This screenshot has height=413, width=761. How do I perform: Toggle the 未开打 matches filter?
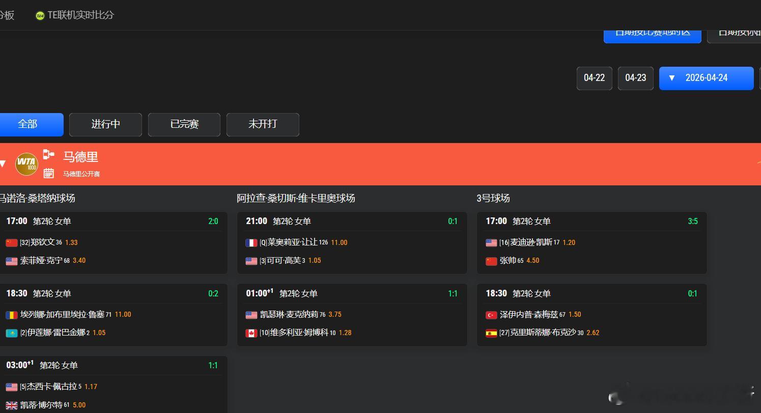point(262,124)
